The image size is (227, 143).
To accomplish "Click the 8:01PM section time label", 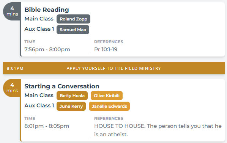I will pos(15,68).
